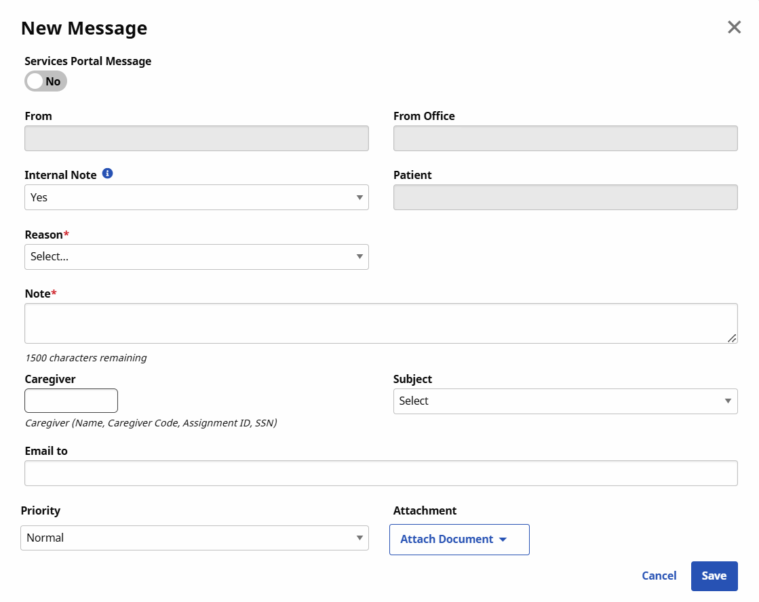759x602 pixels.
Task: Click the Attach Document caret arrow
Action: click(503, 540)
